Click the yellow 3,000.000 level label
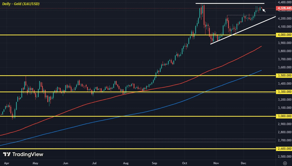 [284, 116]
